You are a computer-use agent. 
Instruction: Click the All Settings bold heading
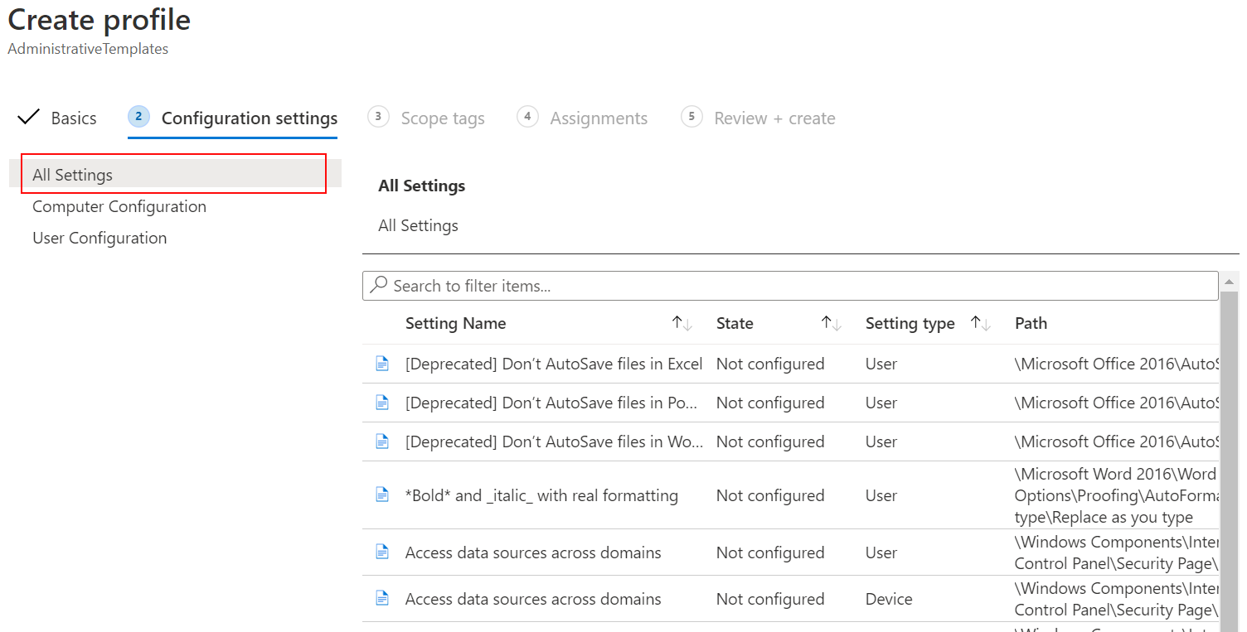pyautogui.click(x=421, y=186)
